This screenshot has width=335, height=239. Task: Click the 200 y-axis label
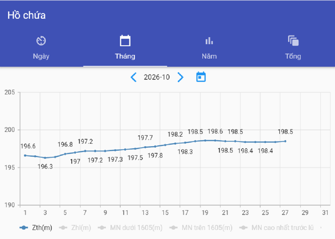coord(10,130)
